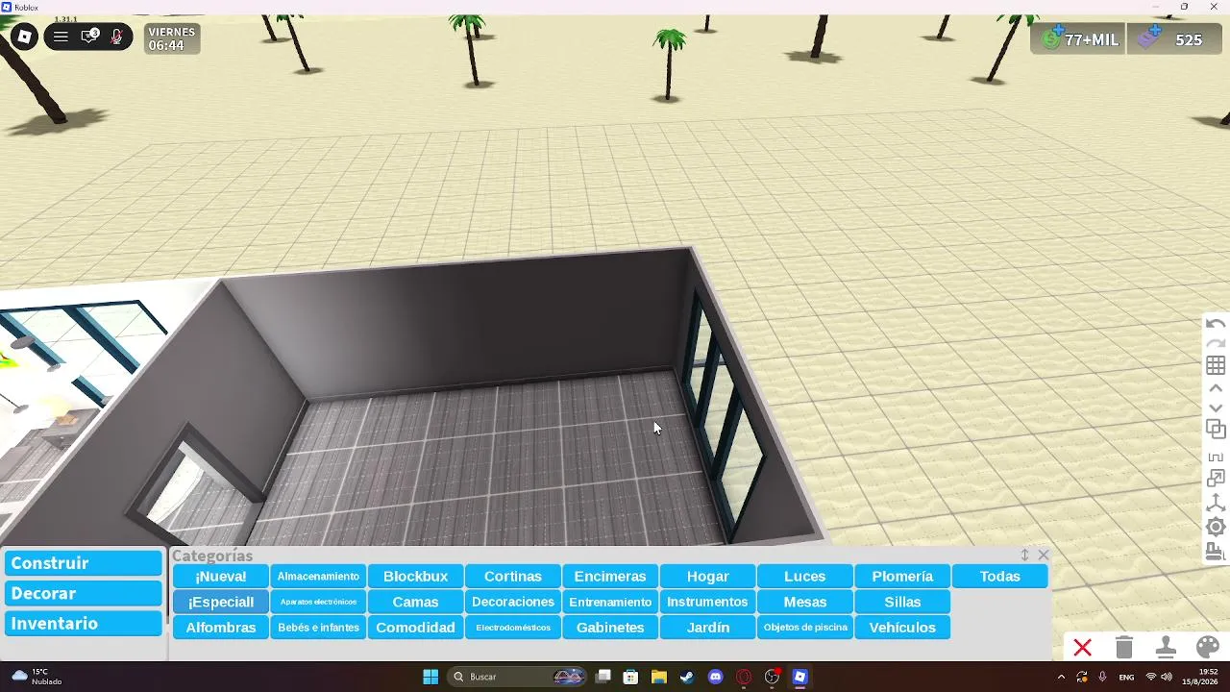Open File Explorer from the taskbar
The width and height of the screenshot is (1230, 692).
click(659, 677)
